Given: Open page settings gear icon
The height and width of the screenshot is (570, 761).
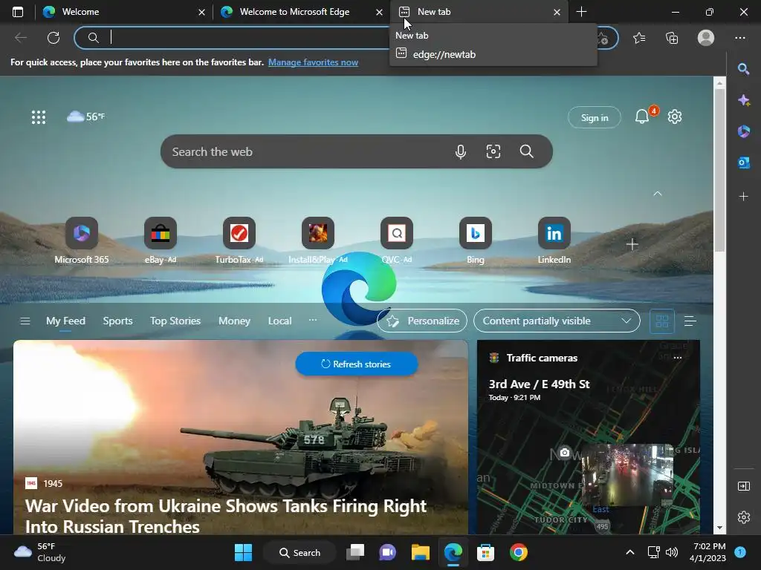Looking at the screenshot, I should tap(675, 117).
